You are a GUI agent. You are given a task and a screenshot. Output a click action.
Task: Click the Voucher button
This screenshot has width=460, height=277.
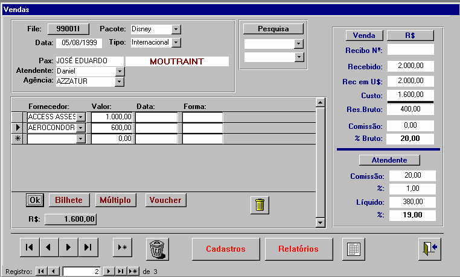tap(165, 200)
